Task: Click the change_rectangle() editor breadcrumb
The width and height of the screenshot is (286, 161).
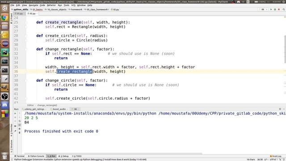Action: (x=47, y=106)
